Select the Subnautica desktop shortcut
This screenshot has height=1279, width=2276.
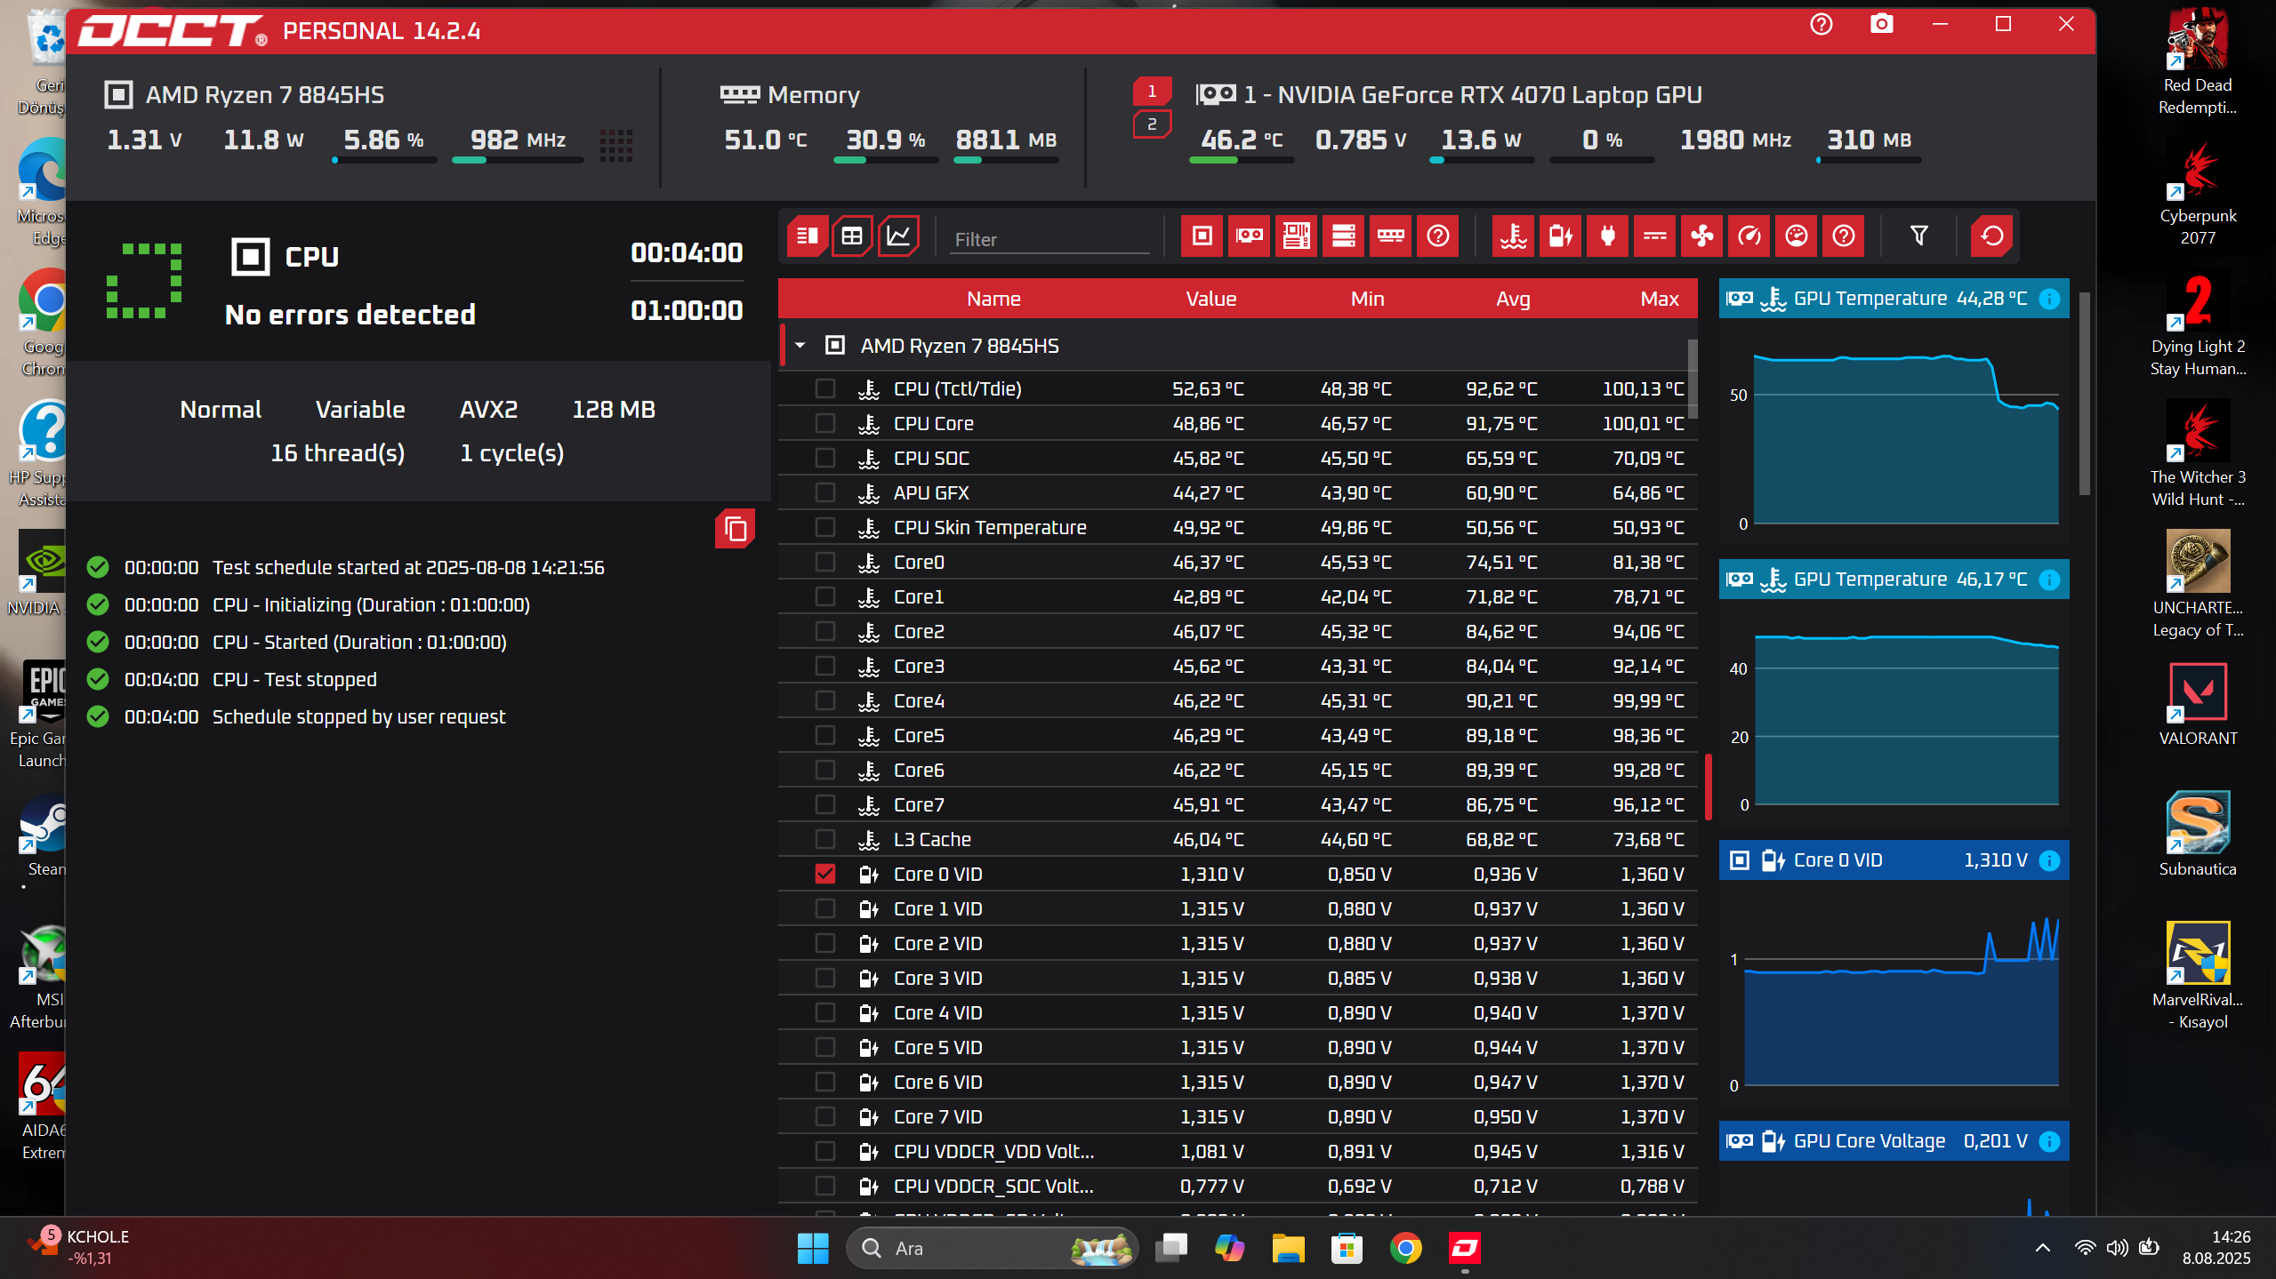click(x=2198, y=835)
